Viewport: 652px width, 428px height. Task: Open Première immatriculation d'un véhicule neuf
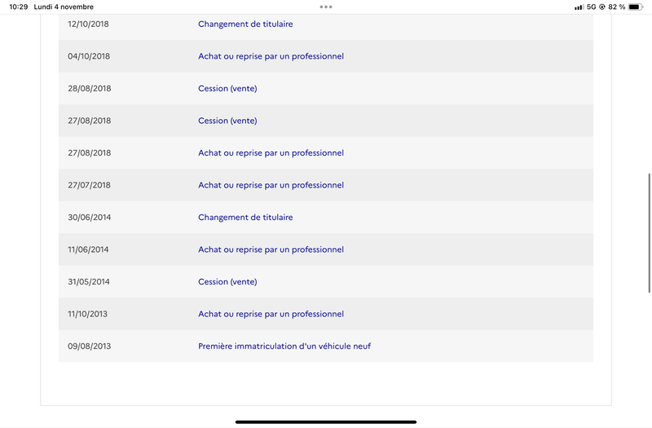click(x=284, y=346)
